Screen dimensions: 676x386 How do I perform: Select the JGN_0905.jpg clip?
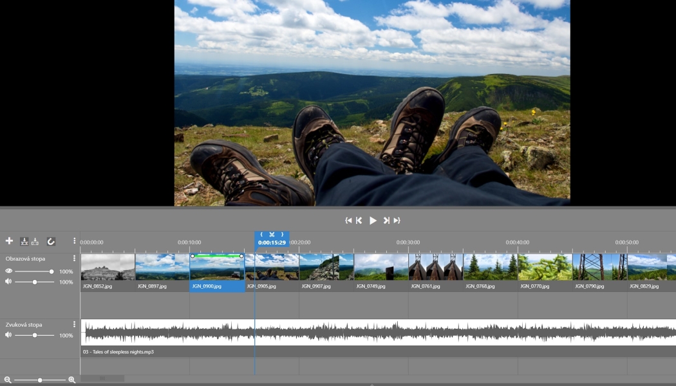(x=272, y=272)
